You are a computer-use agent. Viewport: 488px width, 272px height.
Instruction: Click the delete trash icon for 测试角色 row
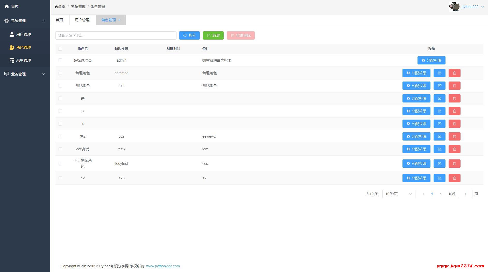click(454, 86)
